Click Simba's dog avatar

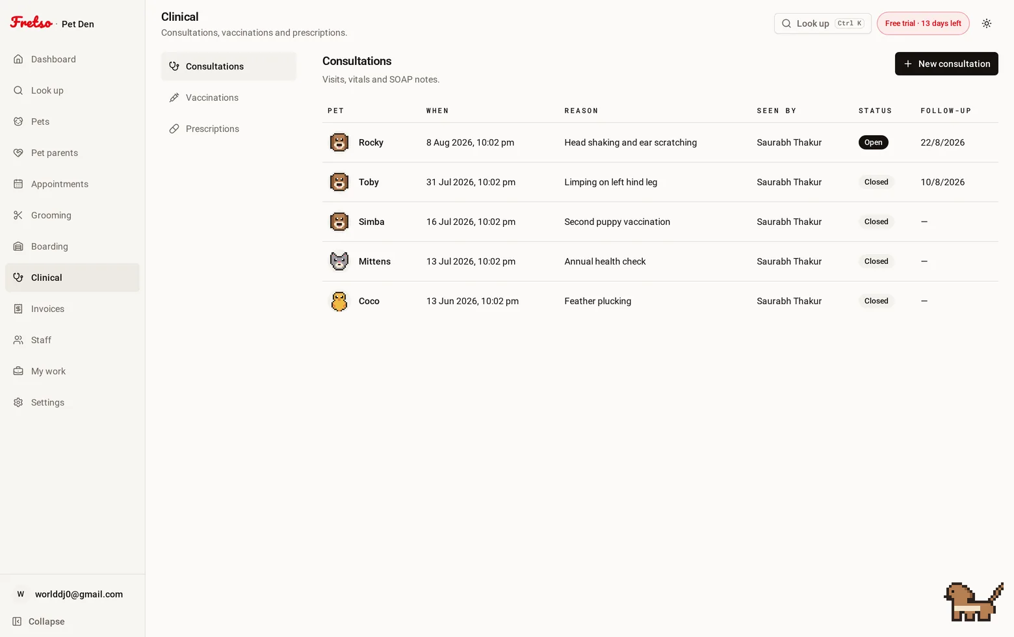tap(339, 222)
